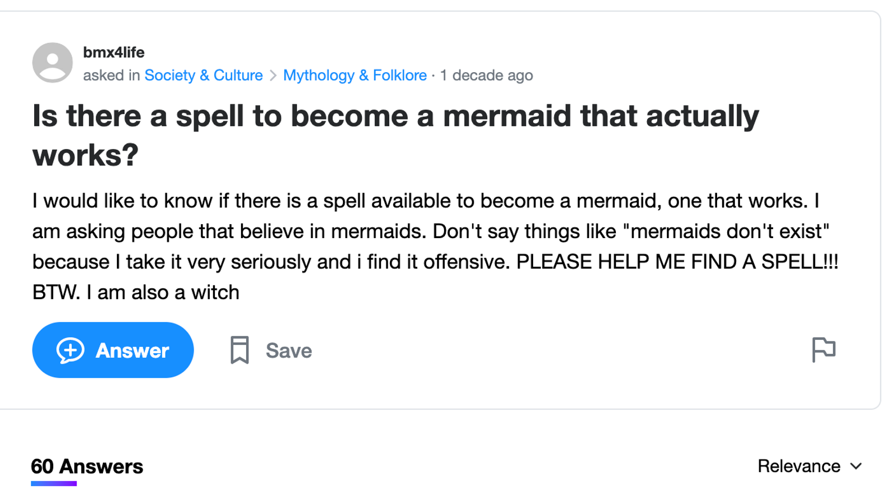This screenshot has height=503, width=895.
Task: Select the generic gray user silhouette image
Action: click(52, 63)
